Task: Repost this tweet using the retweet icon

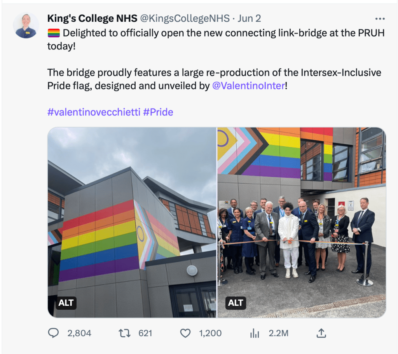Action: pos(124,333)
